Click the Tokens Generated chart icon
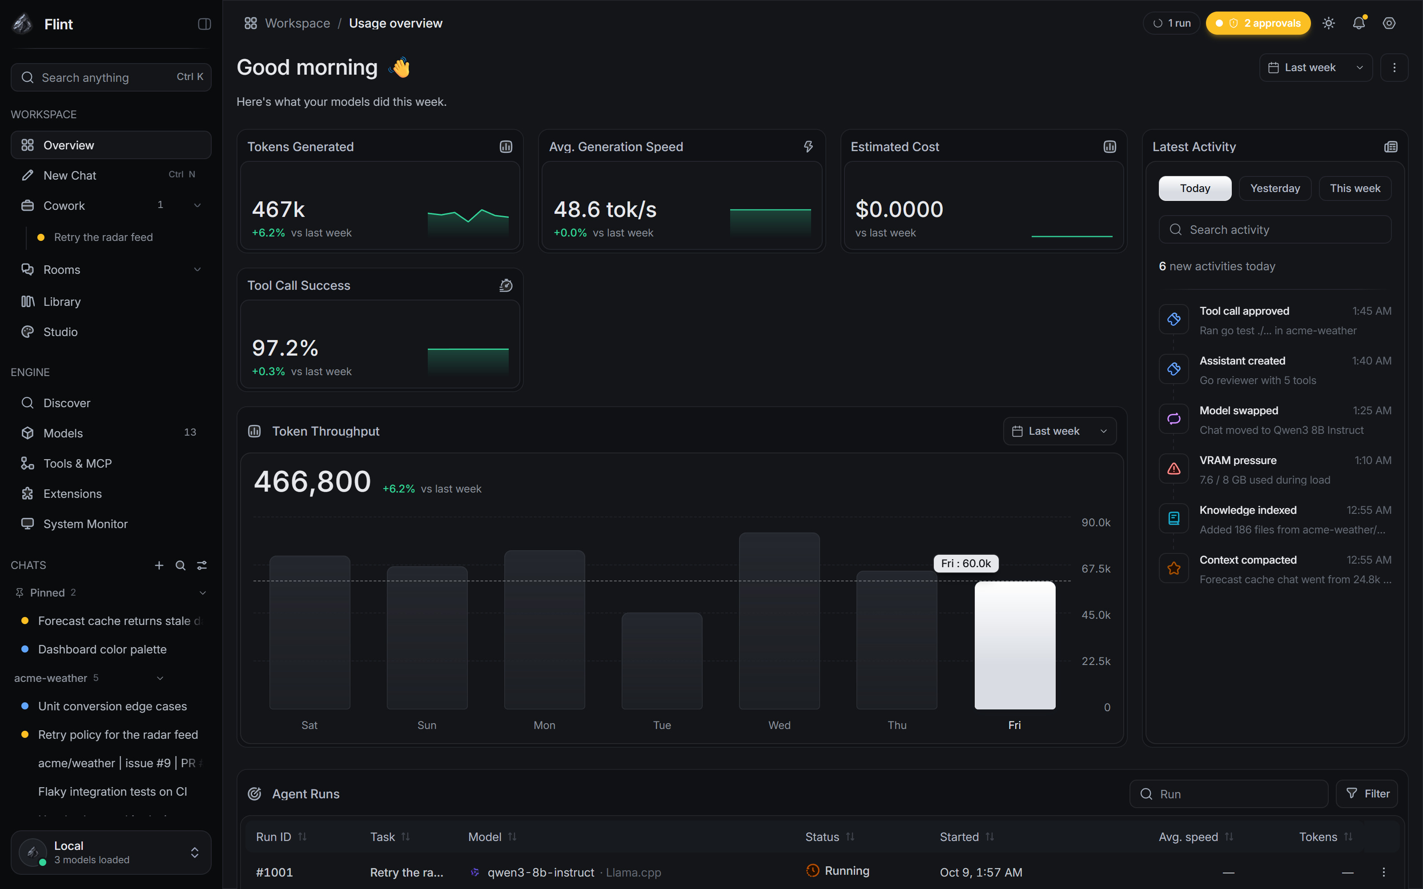This screenshot has width=1423, height=889. [506, 147]
